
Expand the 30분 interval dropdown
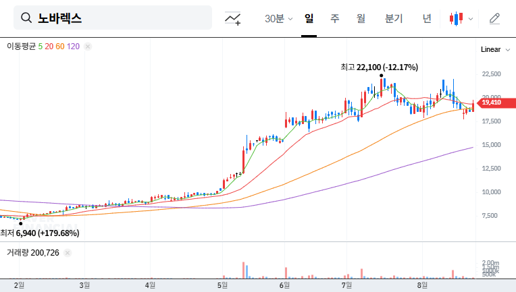[x=278, y=19]
